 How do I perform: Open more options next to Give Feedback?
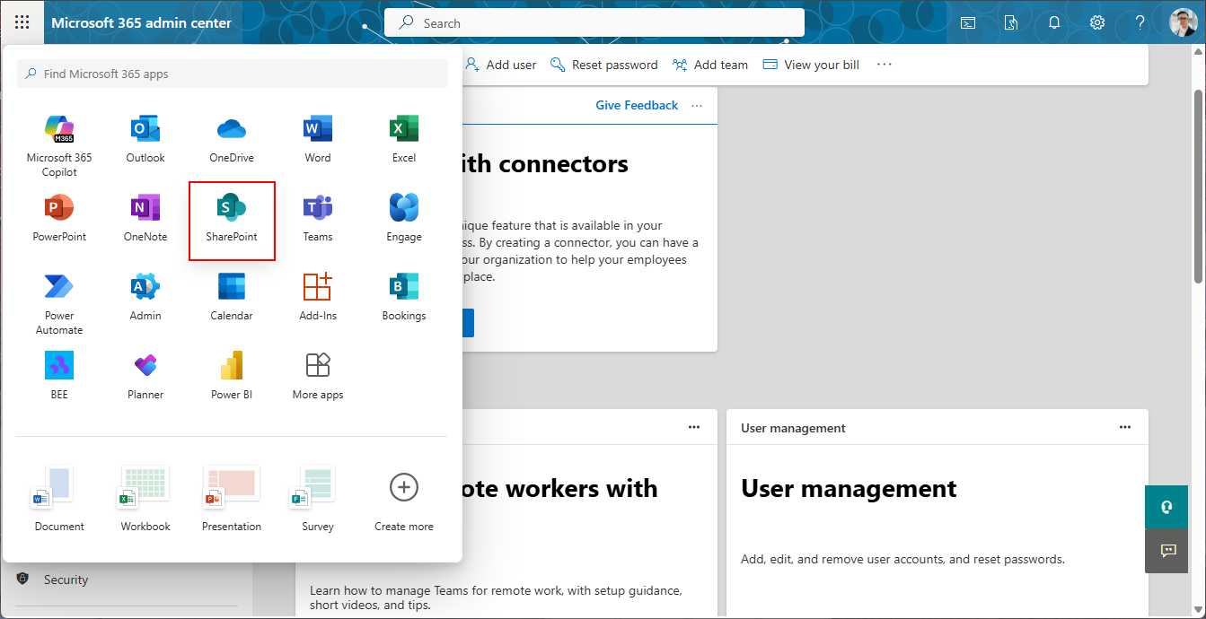coord(697,105)
